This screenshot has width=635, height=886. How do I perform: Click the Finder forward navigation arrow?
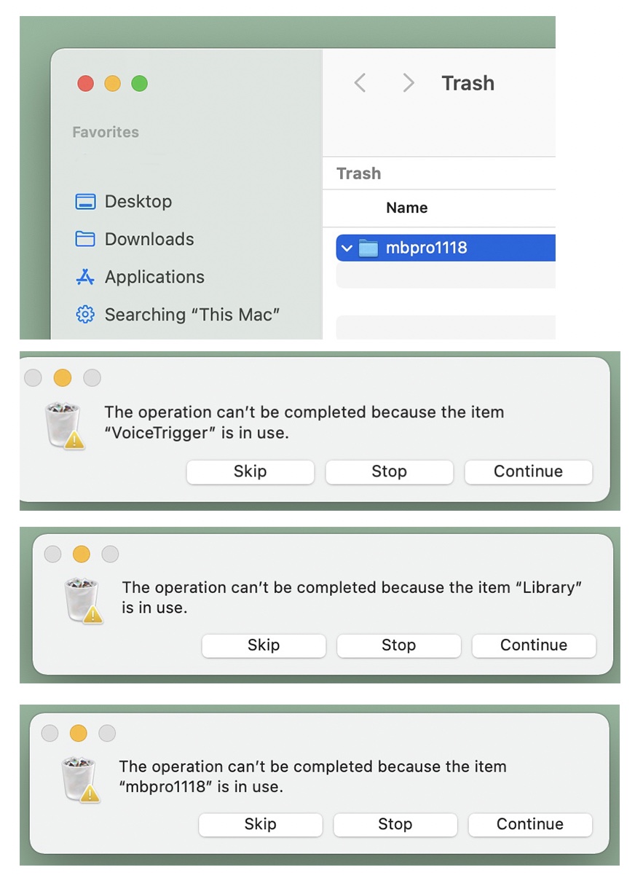click(409, 83)
